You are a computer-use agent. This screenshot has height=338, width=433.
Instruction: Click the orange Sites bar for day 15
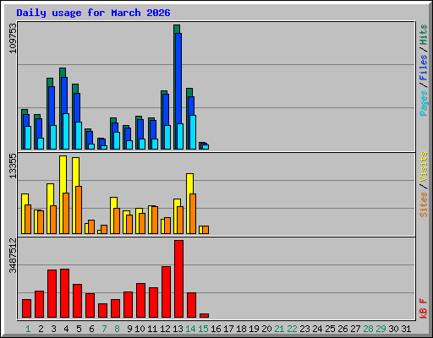(206, 230)
